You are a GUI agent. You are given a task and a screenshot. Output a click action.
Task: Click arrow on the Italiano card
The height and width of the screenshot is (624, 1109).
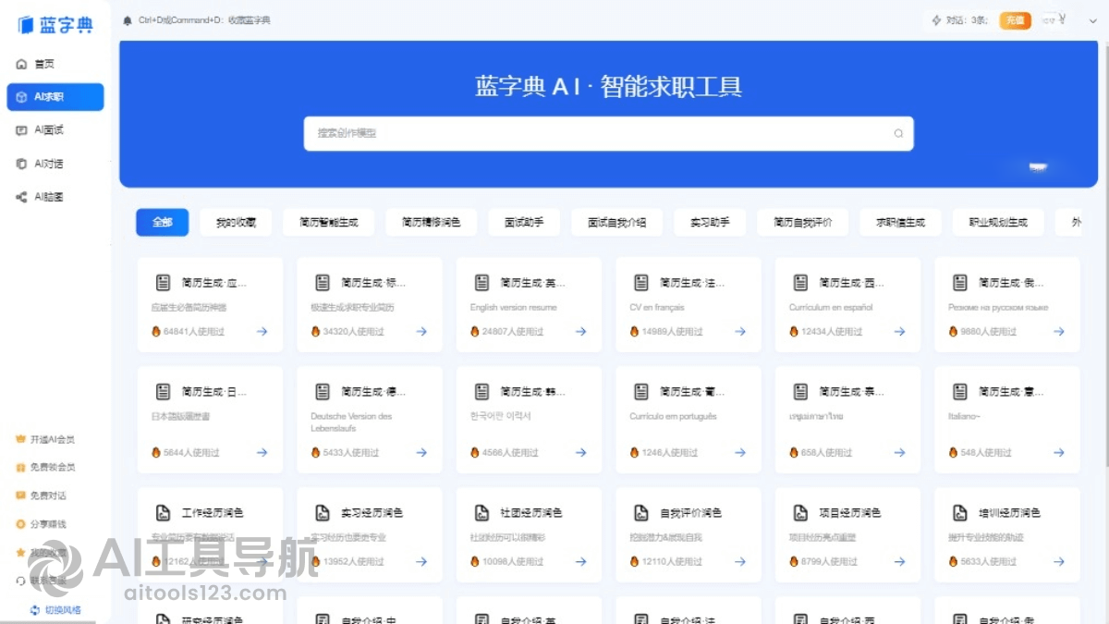point(1059,453)
